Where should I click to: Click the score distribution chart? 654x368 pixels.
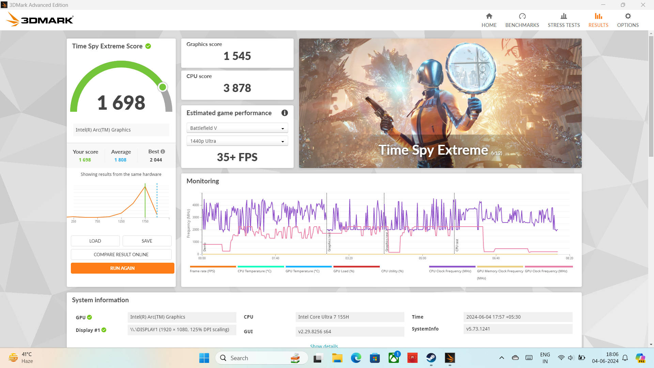pyautogui.click(x=121, y=202)
